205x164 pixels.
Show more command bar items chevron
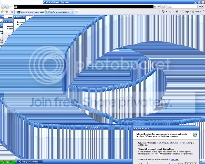[203, 11]
